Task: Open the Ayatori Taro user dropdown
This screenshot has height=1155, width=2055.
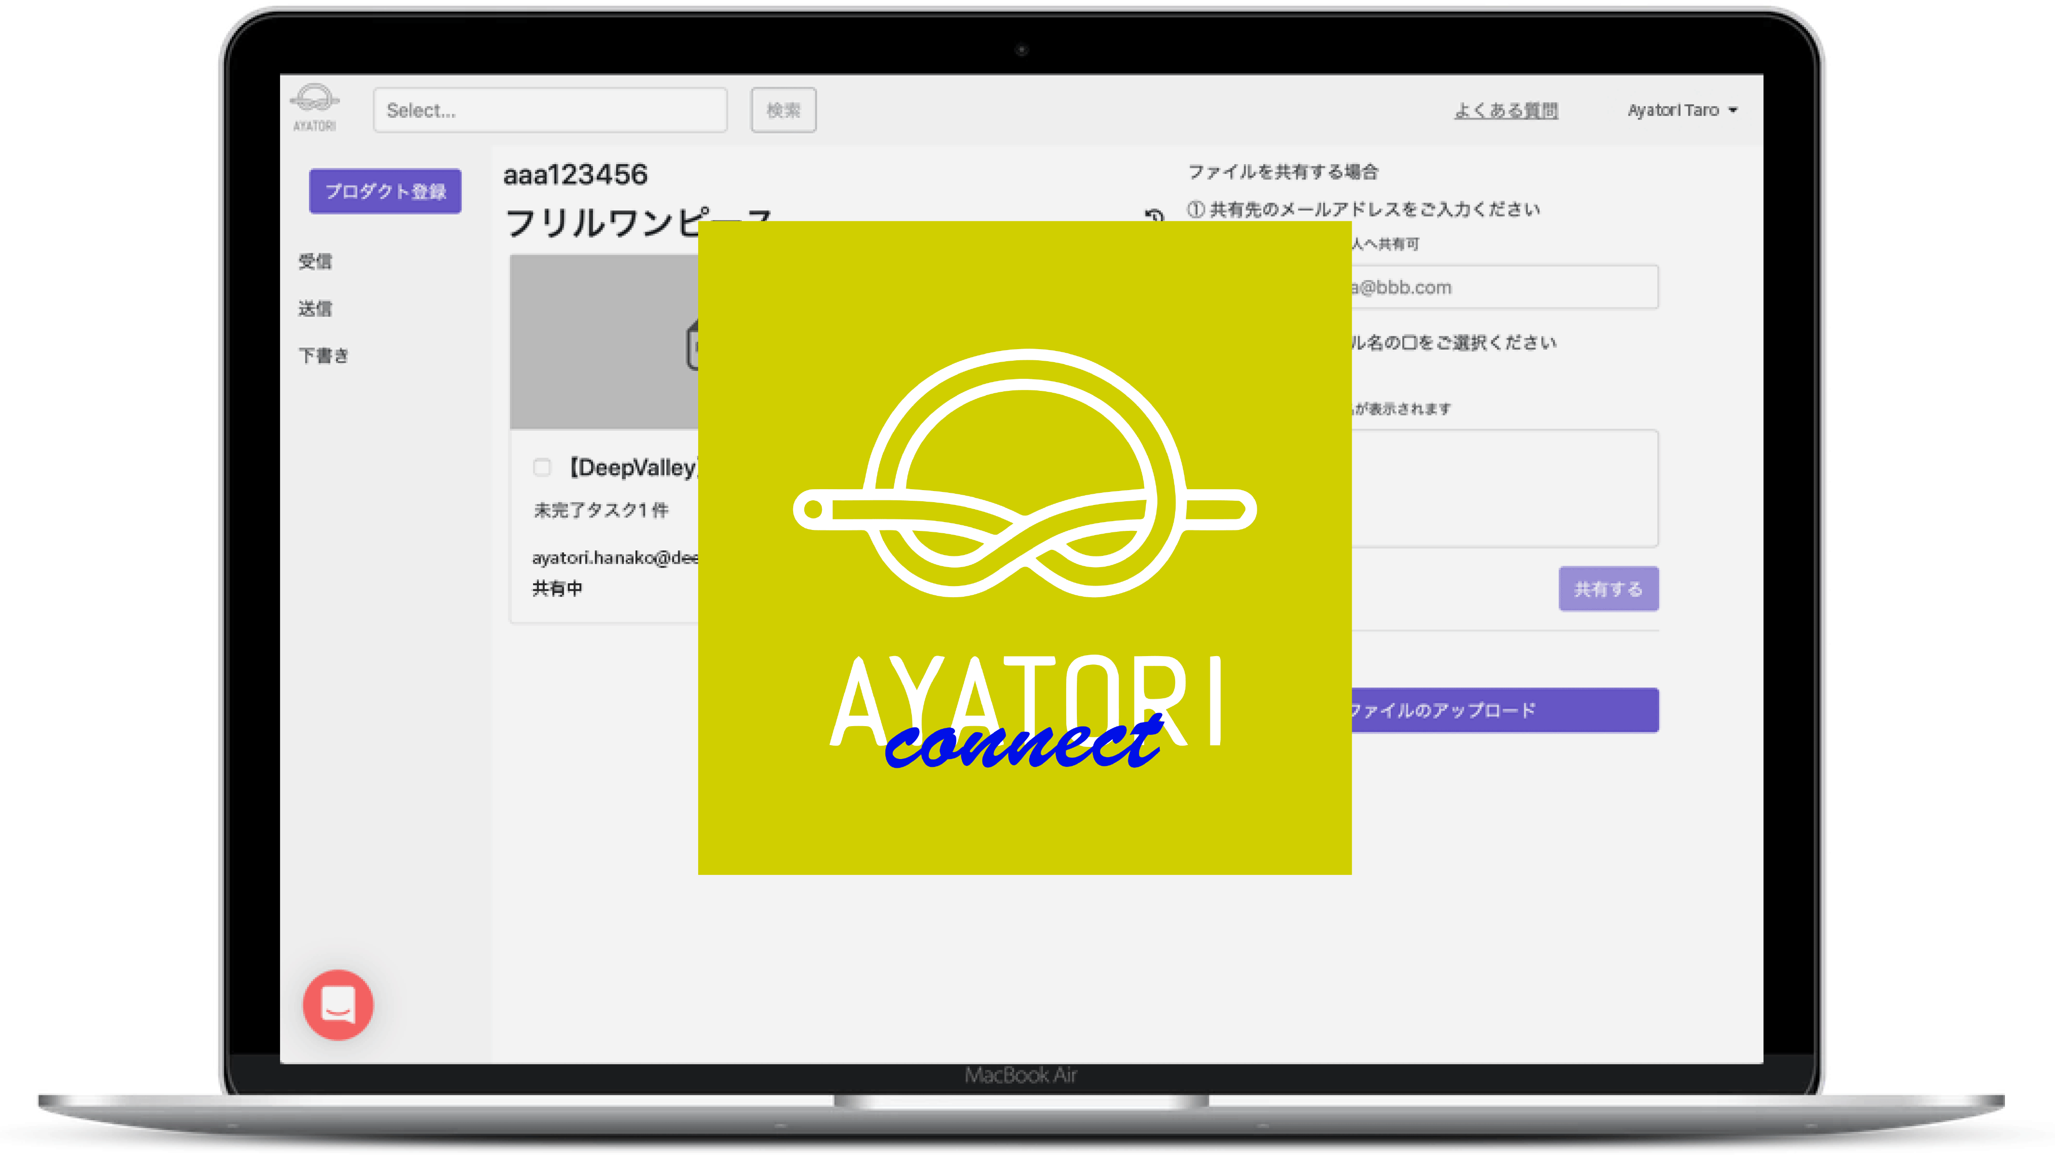Action: [1682, 110]
